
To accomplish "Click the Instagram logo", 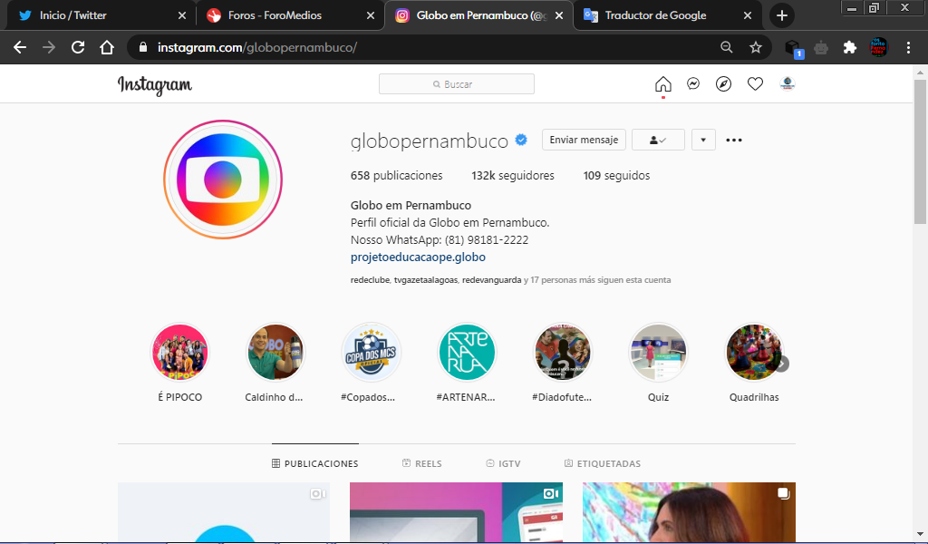I will point(154,85).
